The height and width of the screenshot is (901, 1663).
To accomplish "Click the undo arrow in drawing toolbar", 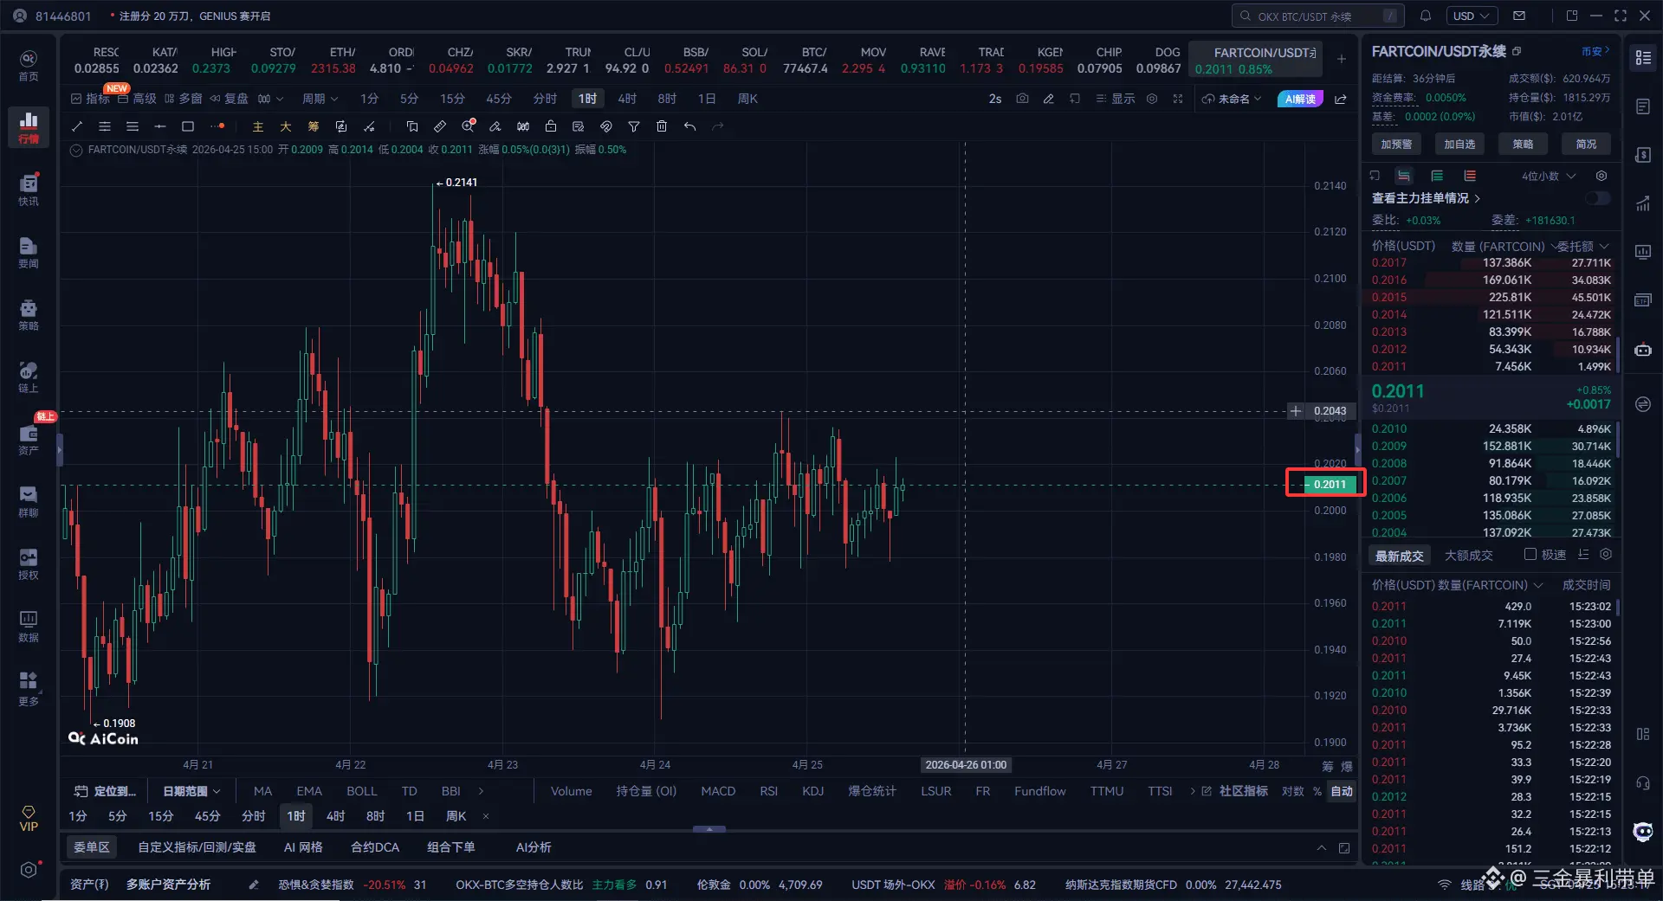I will pyautogui.click(x=689, y=126).
